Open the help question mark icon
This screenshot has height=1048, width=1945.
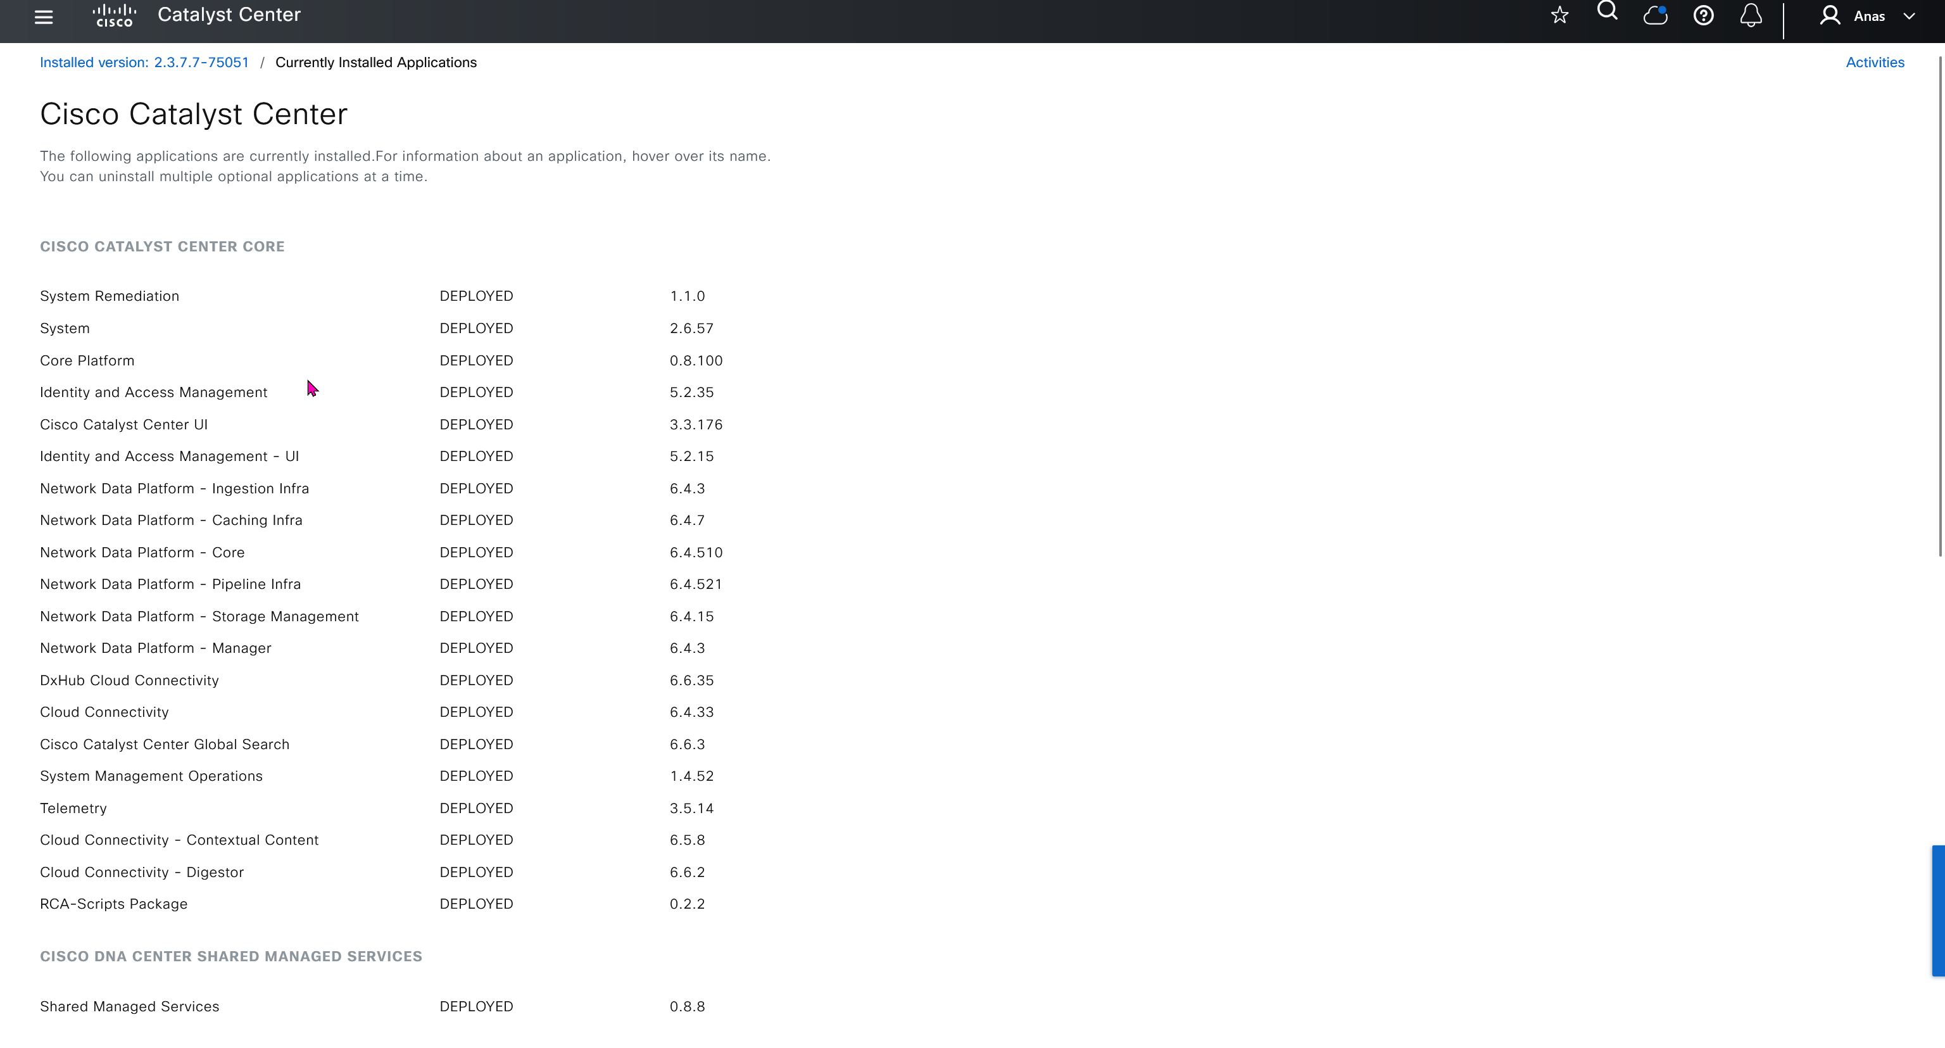pos(1703,16)
